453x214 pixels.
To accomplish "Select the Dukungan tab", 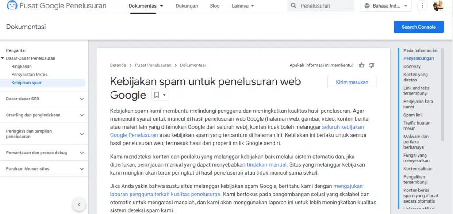I will tap(187, 6).
